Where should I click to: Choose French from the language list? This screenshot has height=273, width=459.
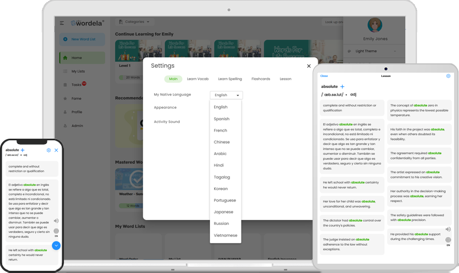coord(225,130)
